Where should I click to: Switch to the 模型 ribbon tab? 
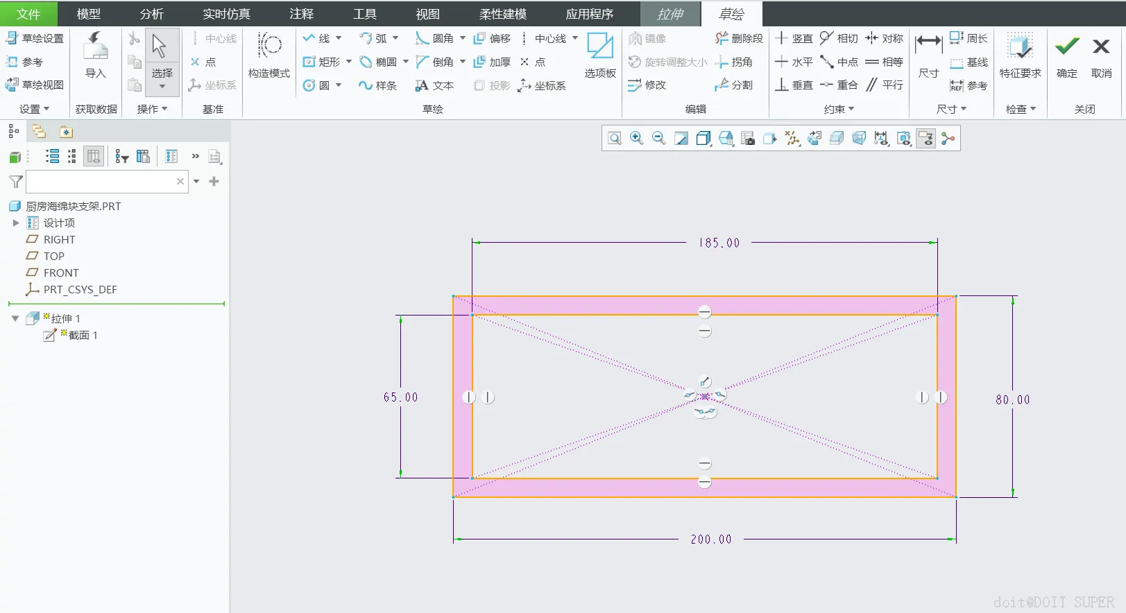click(x=88, y=14)
